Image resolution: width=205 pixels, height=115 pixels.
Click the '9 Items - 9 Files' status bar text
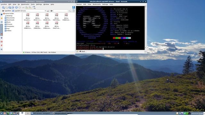tap(40, 52)
